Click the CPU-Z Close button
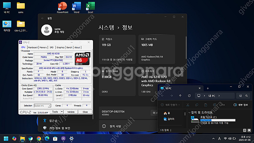 (x=85, y=112)
